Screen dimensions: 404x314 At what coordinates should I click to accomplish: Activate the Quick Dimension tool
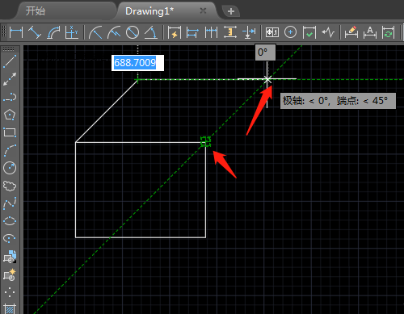click(175, 32)
